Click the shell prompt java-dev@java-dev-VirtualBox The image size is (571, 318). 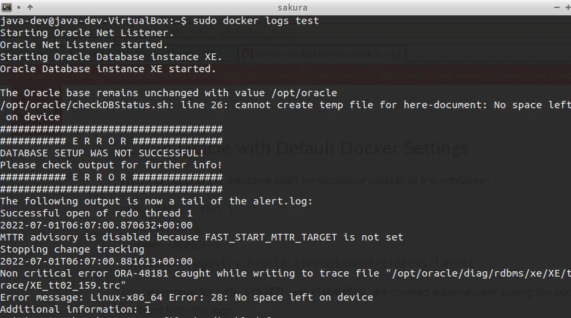click(x=84, y=21)
